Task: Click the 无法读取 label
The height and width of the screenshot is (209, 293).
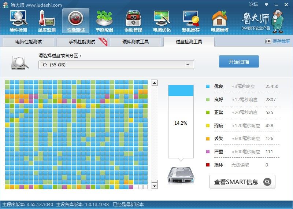Action: coord(240,165)
